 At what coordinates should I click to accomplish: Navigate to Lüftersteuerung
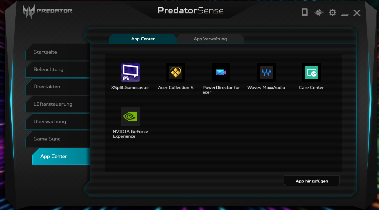tap(58, 104)
